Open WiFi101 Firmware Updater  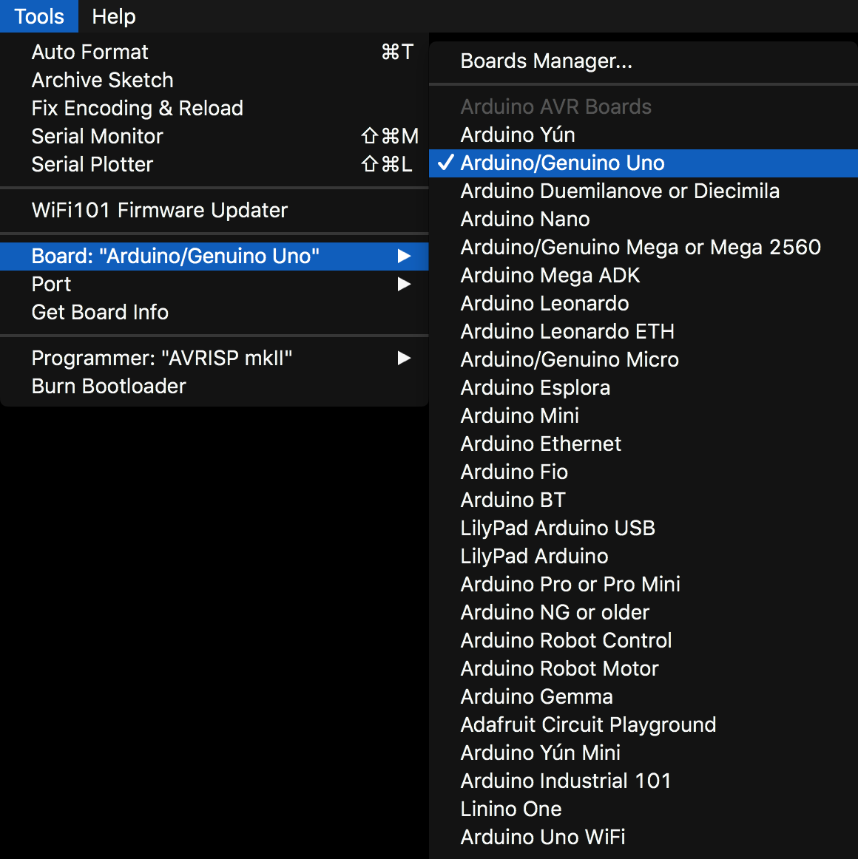coord(159,210)
